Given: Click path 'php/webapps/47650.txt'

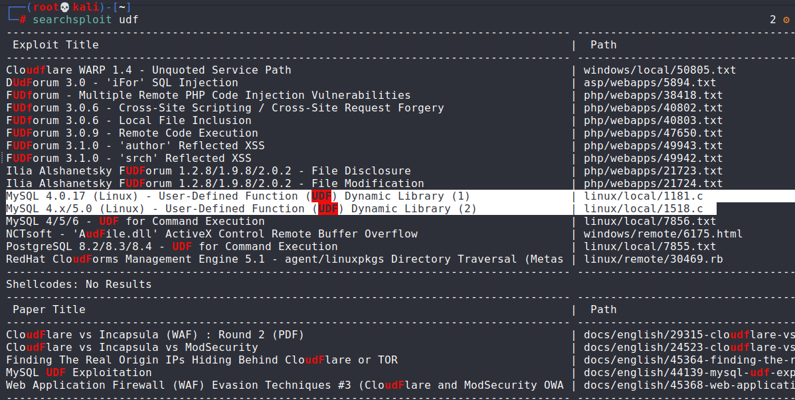Looking at the screenshot, I should (x=653, y=133).
